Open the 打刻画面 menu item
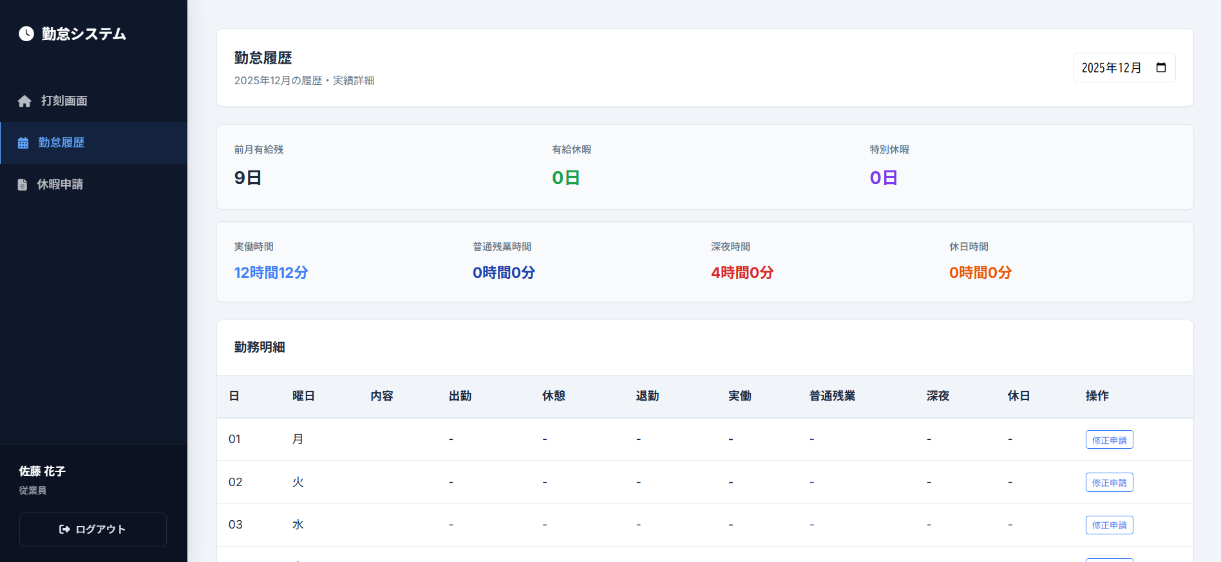The image size is (1221, 562). pos(64,101)
